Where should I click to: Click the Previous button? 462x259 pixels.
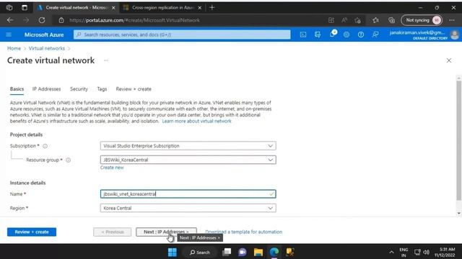(113, 232)
